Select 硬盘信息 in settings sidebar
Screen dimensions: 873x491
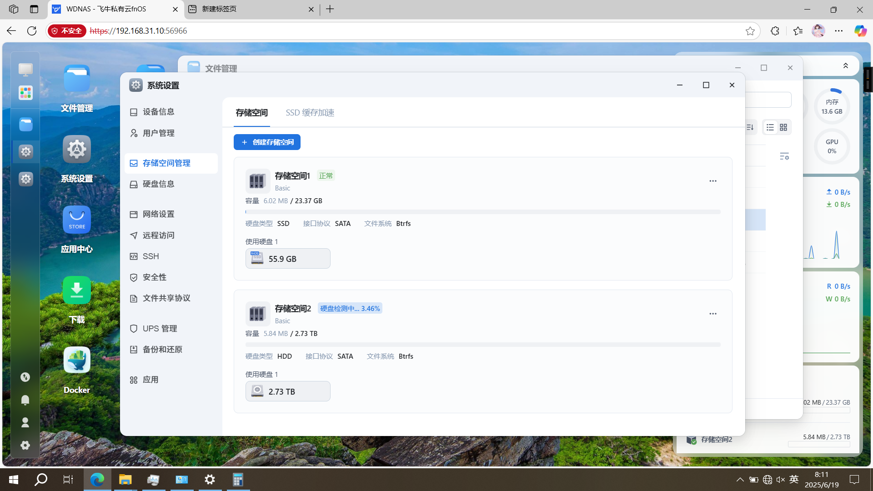coord(158,184)
